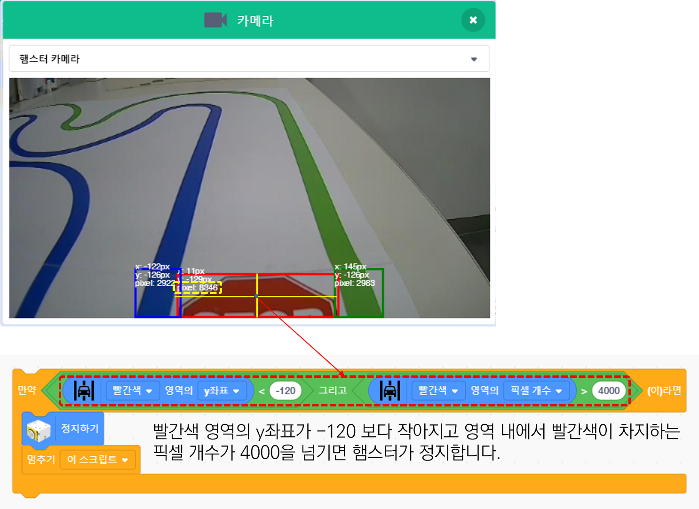The image size is (699, 509).
Task: Open the 햄스터 카메라 device dropdown
Action: 249,59
